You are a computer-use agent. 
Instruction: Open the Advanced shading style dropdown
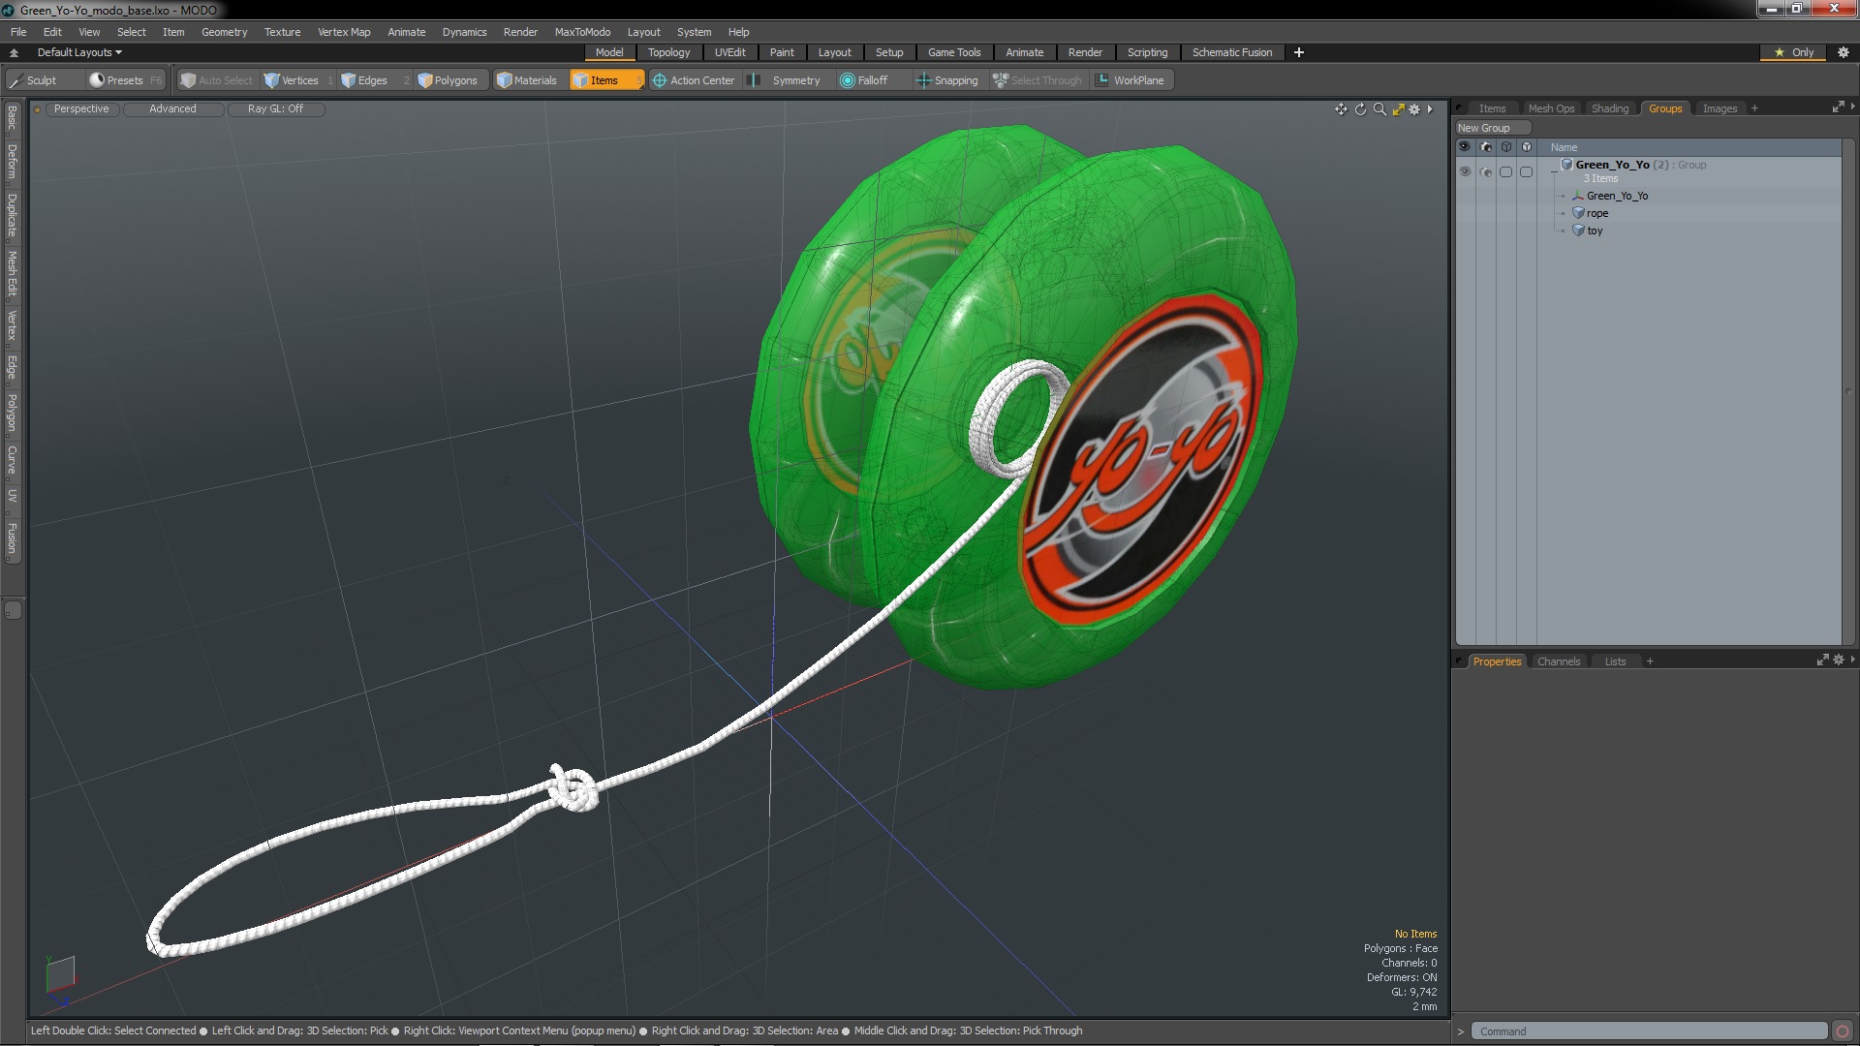point(172,108)
